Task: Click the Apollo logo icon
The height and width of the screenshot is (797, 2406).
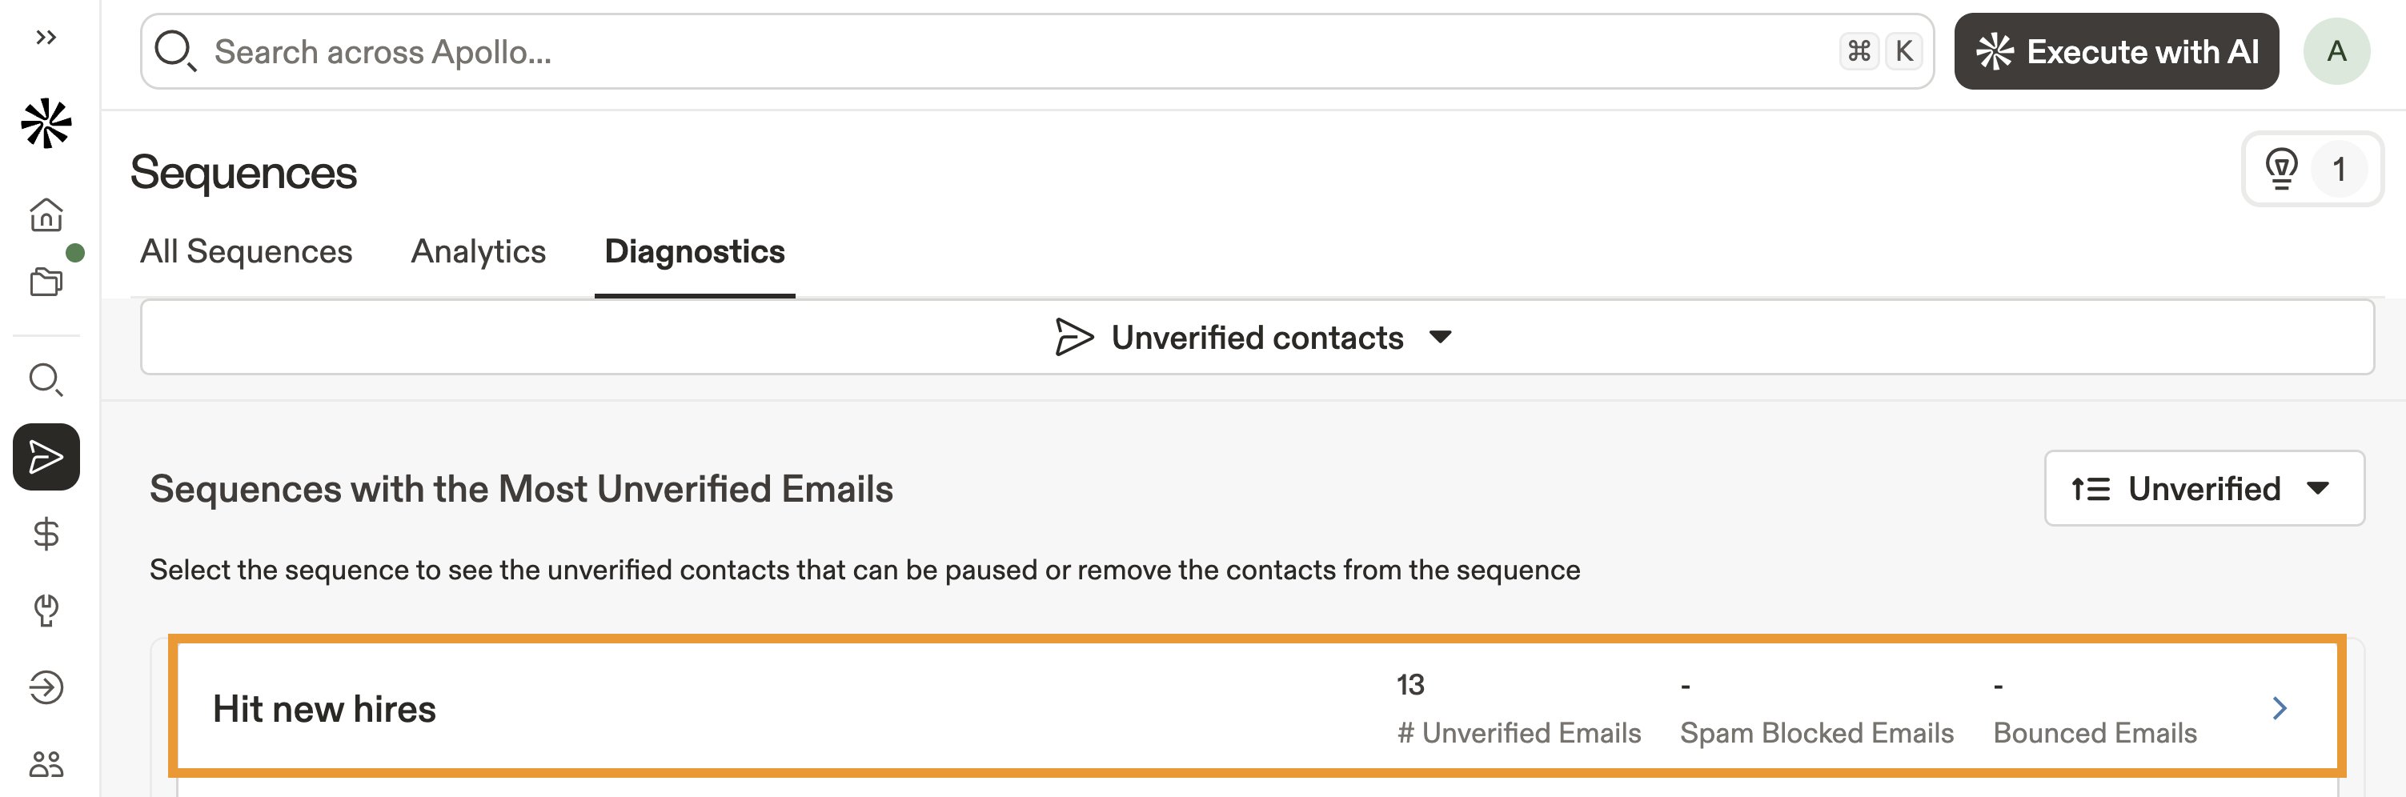Action: pos(46,123)
